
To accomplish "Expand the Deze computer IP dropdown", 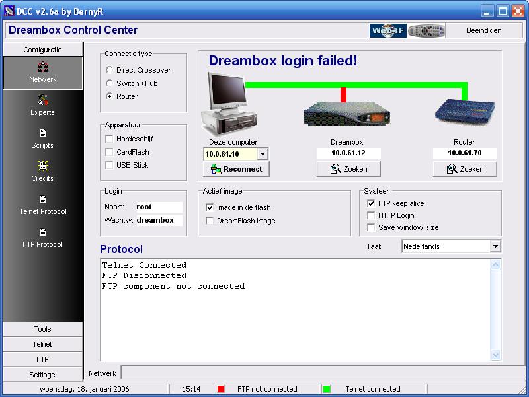I will coord(263,154).
